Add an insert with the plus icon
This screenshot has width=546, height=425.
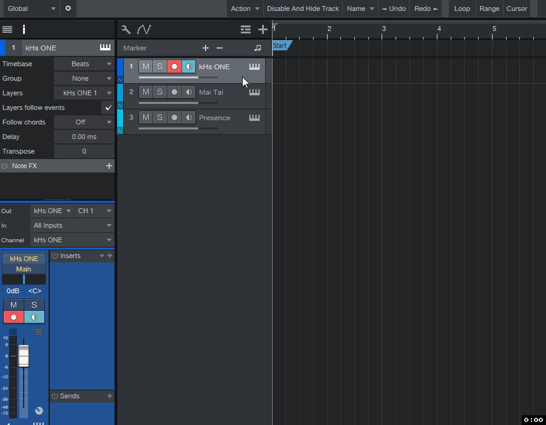coord(110,256)
